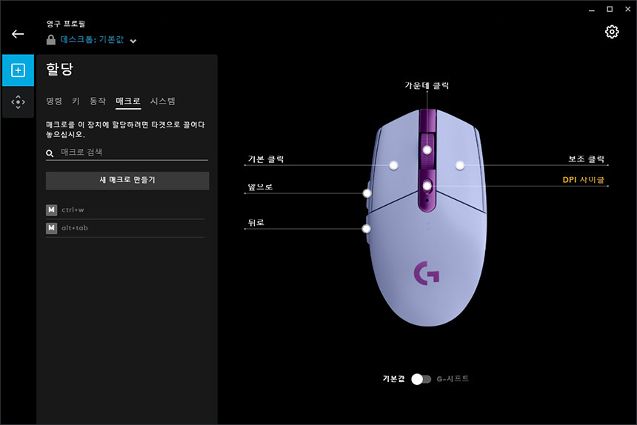The height and width of the screenshot is (425, 637).
Task: Click the DPI 사이클 label
Action: (x=584, y=179)
